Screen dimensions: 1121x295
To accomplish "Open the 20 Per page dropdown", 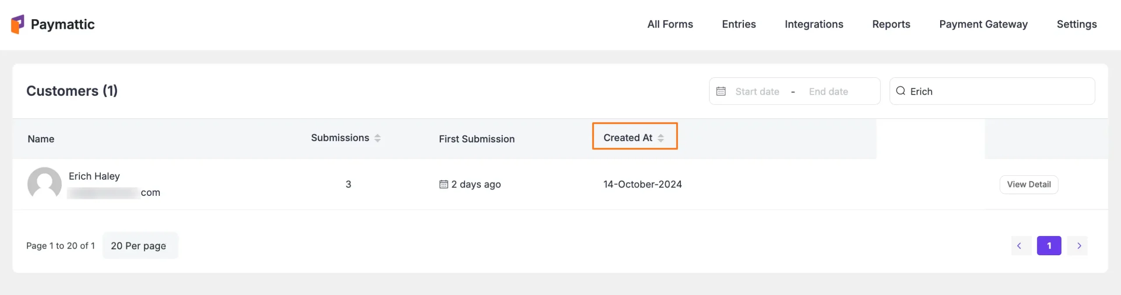I will (139, 246).
